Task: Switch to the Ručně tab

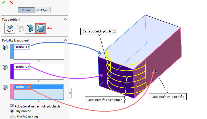Action: tap(26, 10)
